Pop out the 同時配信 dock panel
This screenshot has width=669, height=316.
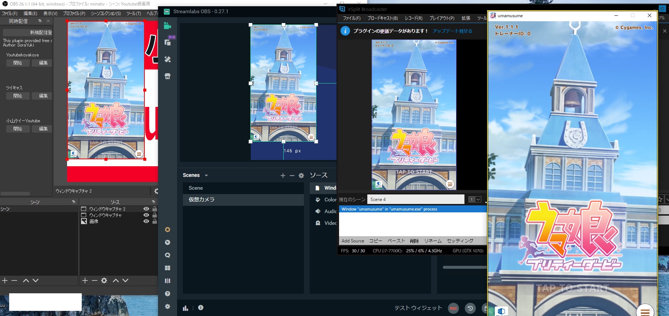[x=40, y=21]
